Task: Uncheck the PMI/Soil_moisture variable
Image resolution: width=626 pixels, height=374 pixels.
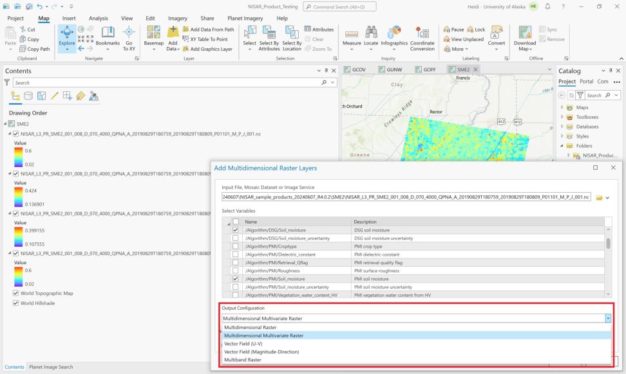Action: [236, 279]
